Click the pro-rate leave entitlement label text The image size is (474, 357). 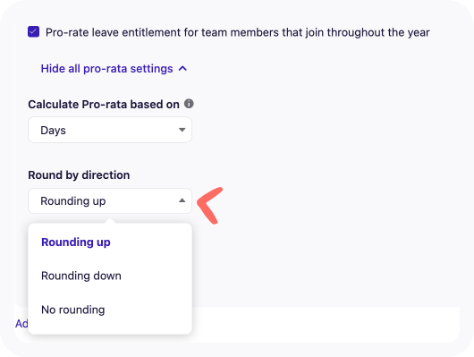tap(238, 32)
